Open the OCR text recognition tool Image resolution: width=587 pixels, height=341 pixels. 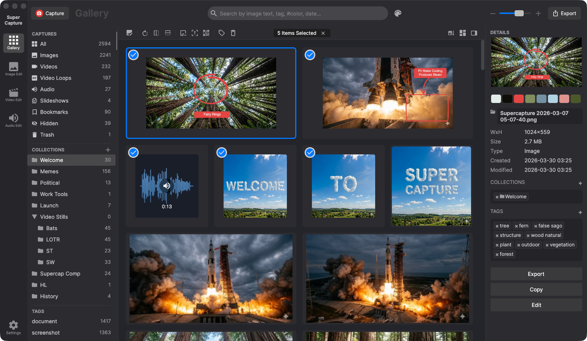(x=195, y=33)
